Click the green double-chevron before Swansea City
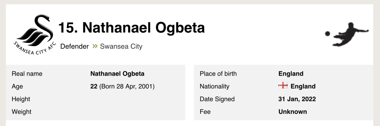The width and height of the screenshot is (380, 126). pyautogui.click(x=95, y=46)
